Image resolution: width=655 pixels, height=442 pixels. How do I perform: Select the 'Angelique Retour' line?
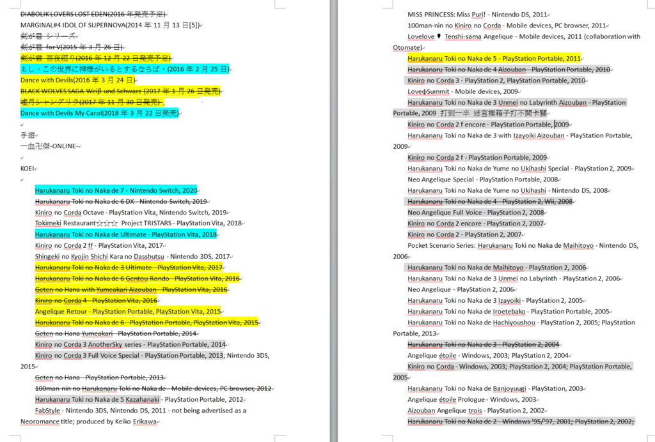128,312
